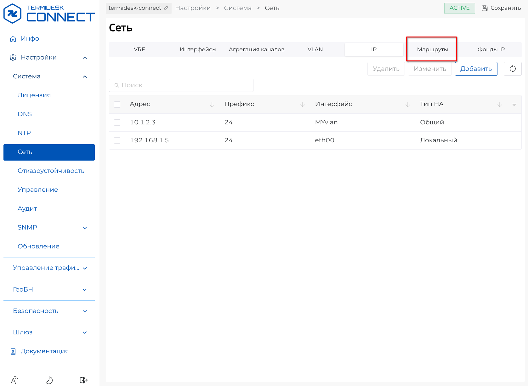Select the 10.1.2.3 row checkbox
This screenshot has width=528, height=386.
point(117,122)
